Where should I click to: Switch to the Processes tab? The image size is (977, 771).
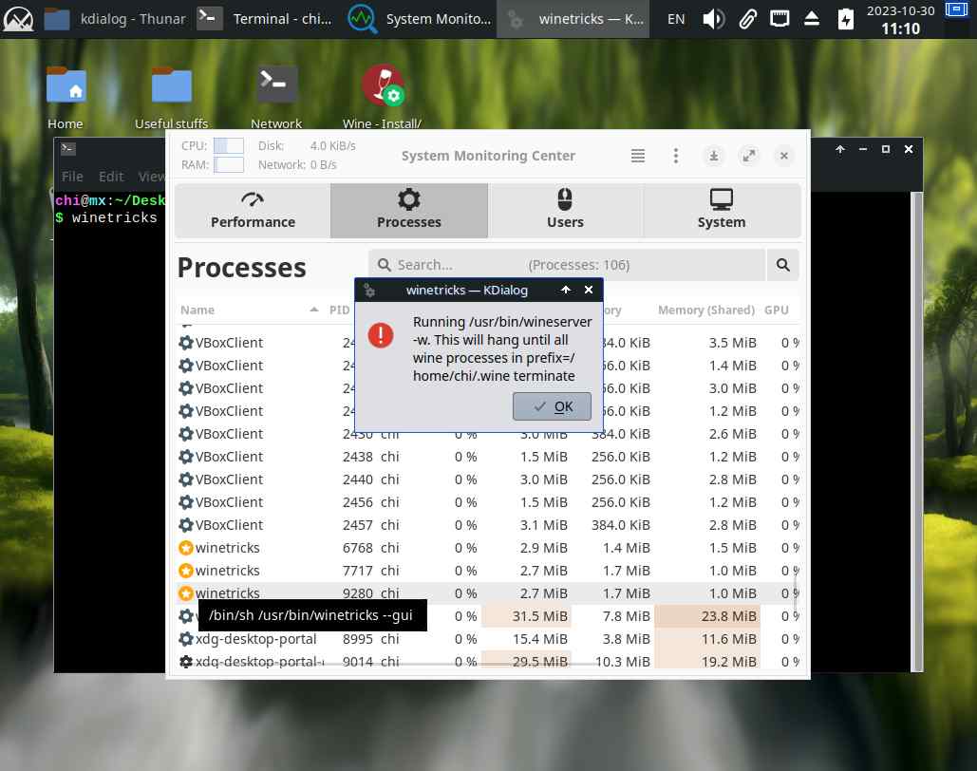pos(408,211)
